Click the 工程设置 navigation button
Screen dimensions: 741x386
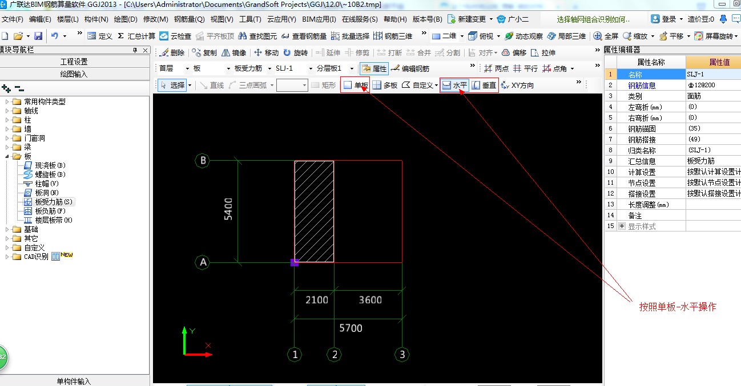pos(74,62)
